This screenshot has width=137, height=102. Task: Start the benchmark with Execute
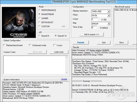(81, 42)
